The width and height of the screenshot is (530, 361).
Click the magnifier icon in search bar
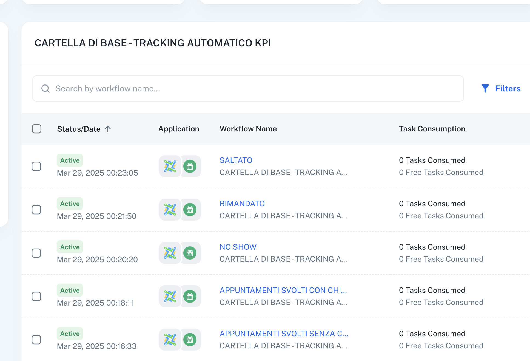[45, 89]
